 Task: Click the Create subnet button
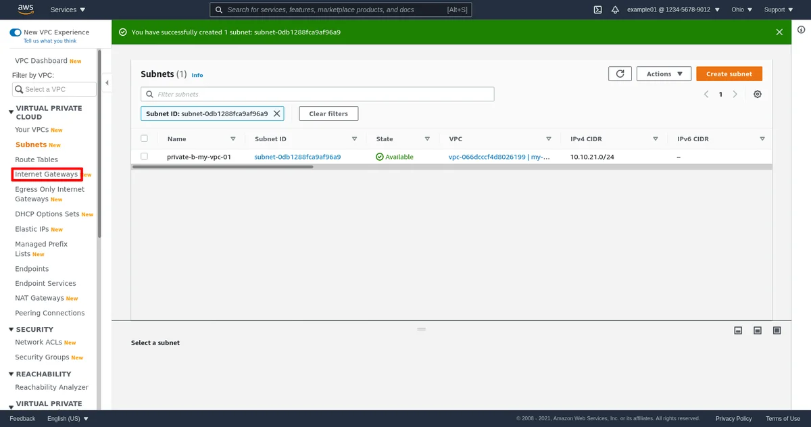729,74
